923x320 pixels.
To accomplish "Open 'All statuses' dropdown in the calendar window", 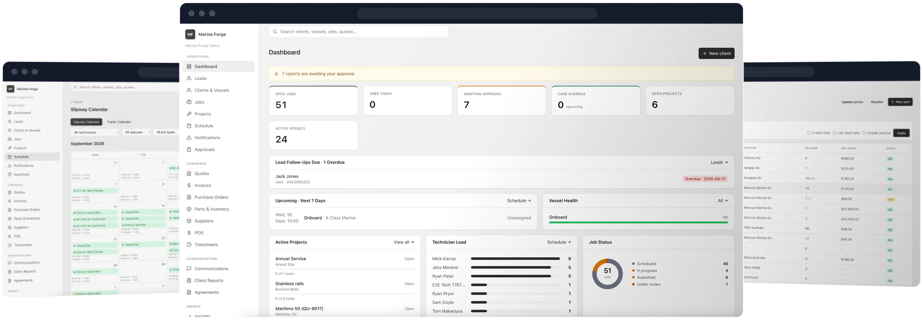I will 137,132.
